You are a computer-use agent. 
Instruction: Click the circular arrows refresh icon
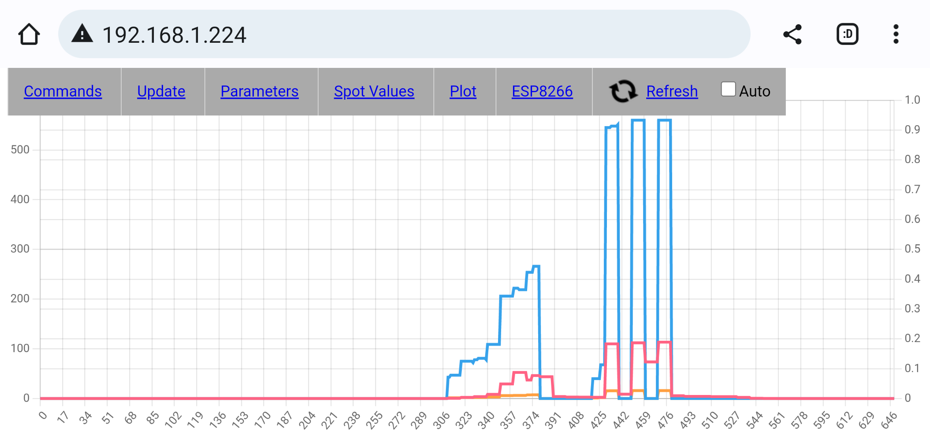point(623,91)
